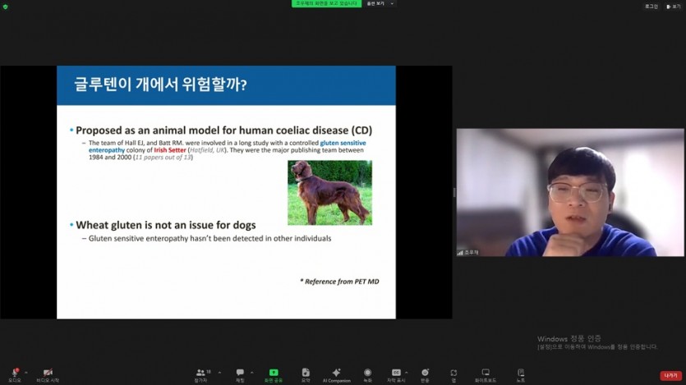Open the whiteboard icon
This screenshot has width=686, height=385.
tap(486, 373)
